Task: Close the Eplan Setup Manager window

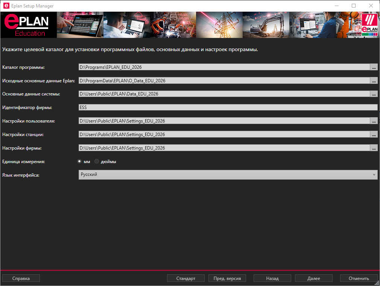Action: [371, 6]
